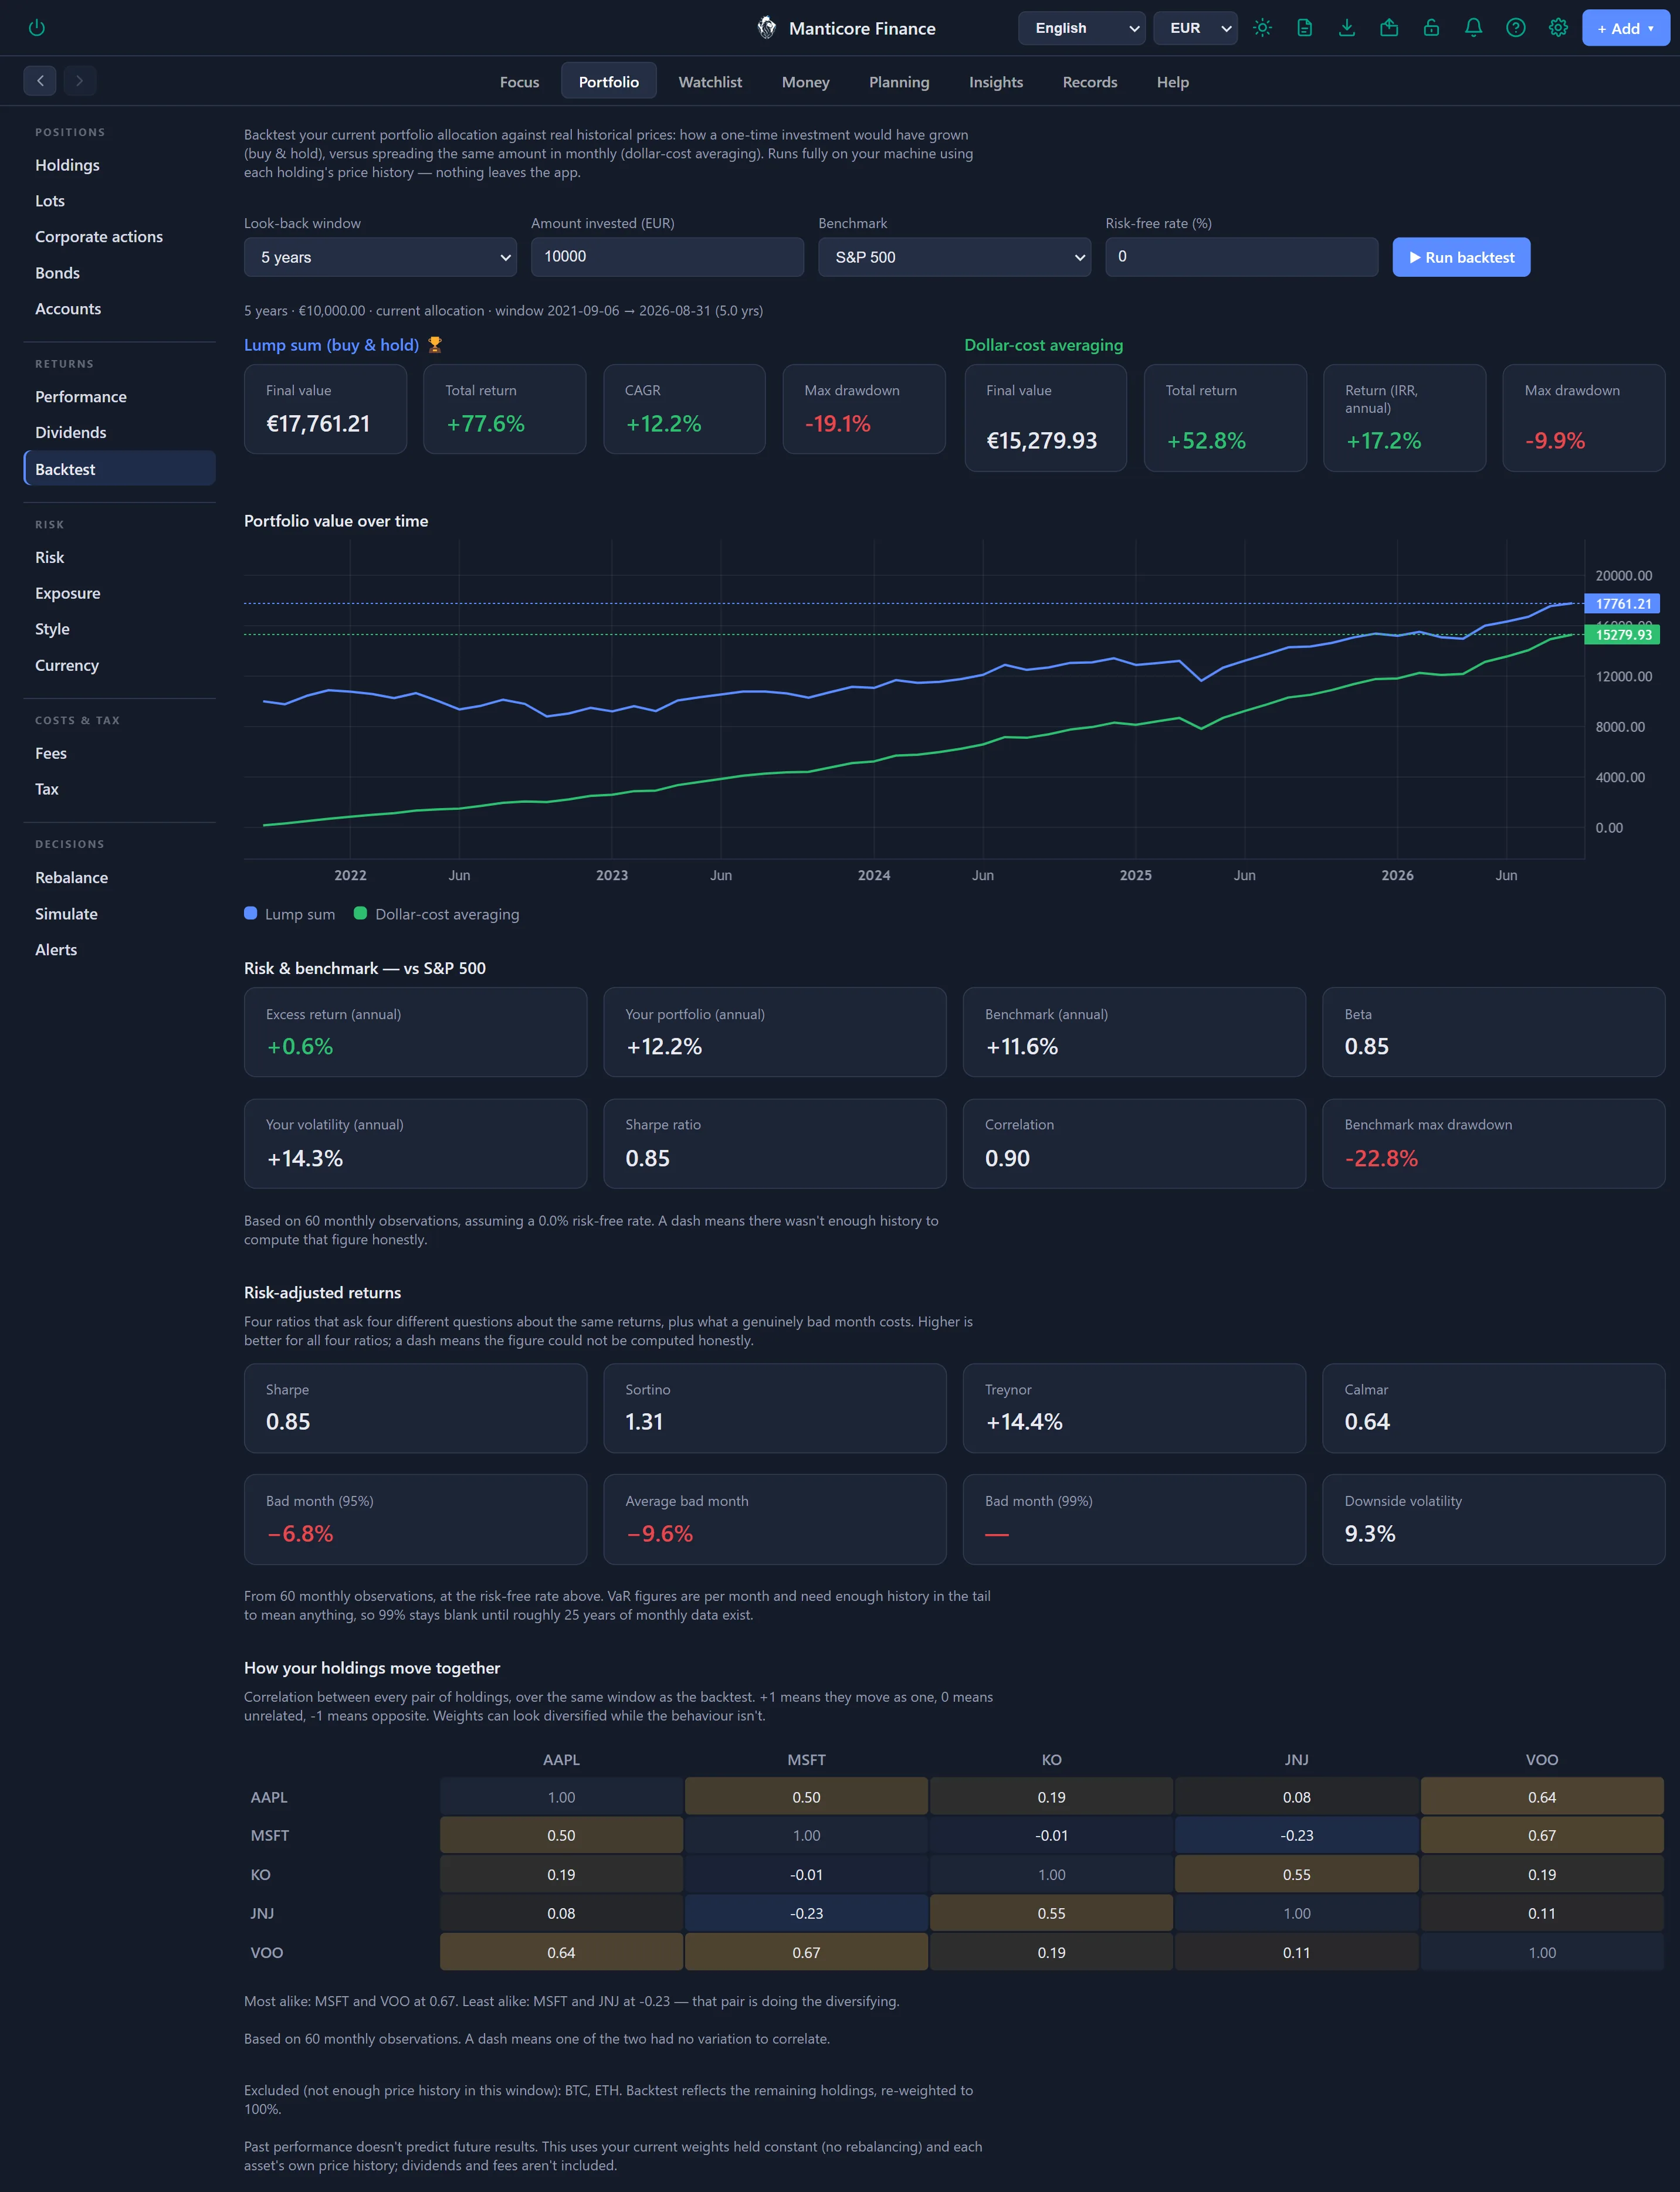Screen dimensions: 1680x2192
Task: Open the Help tab
Action: pos(1172,82)
